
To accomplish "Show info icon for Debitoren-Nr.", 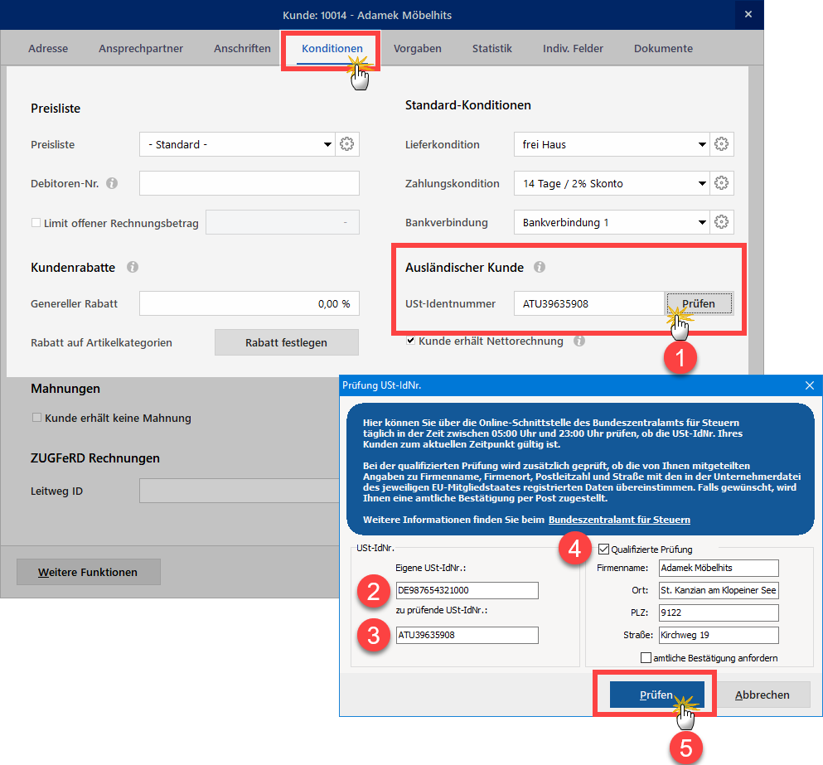I will pos(112,183).
